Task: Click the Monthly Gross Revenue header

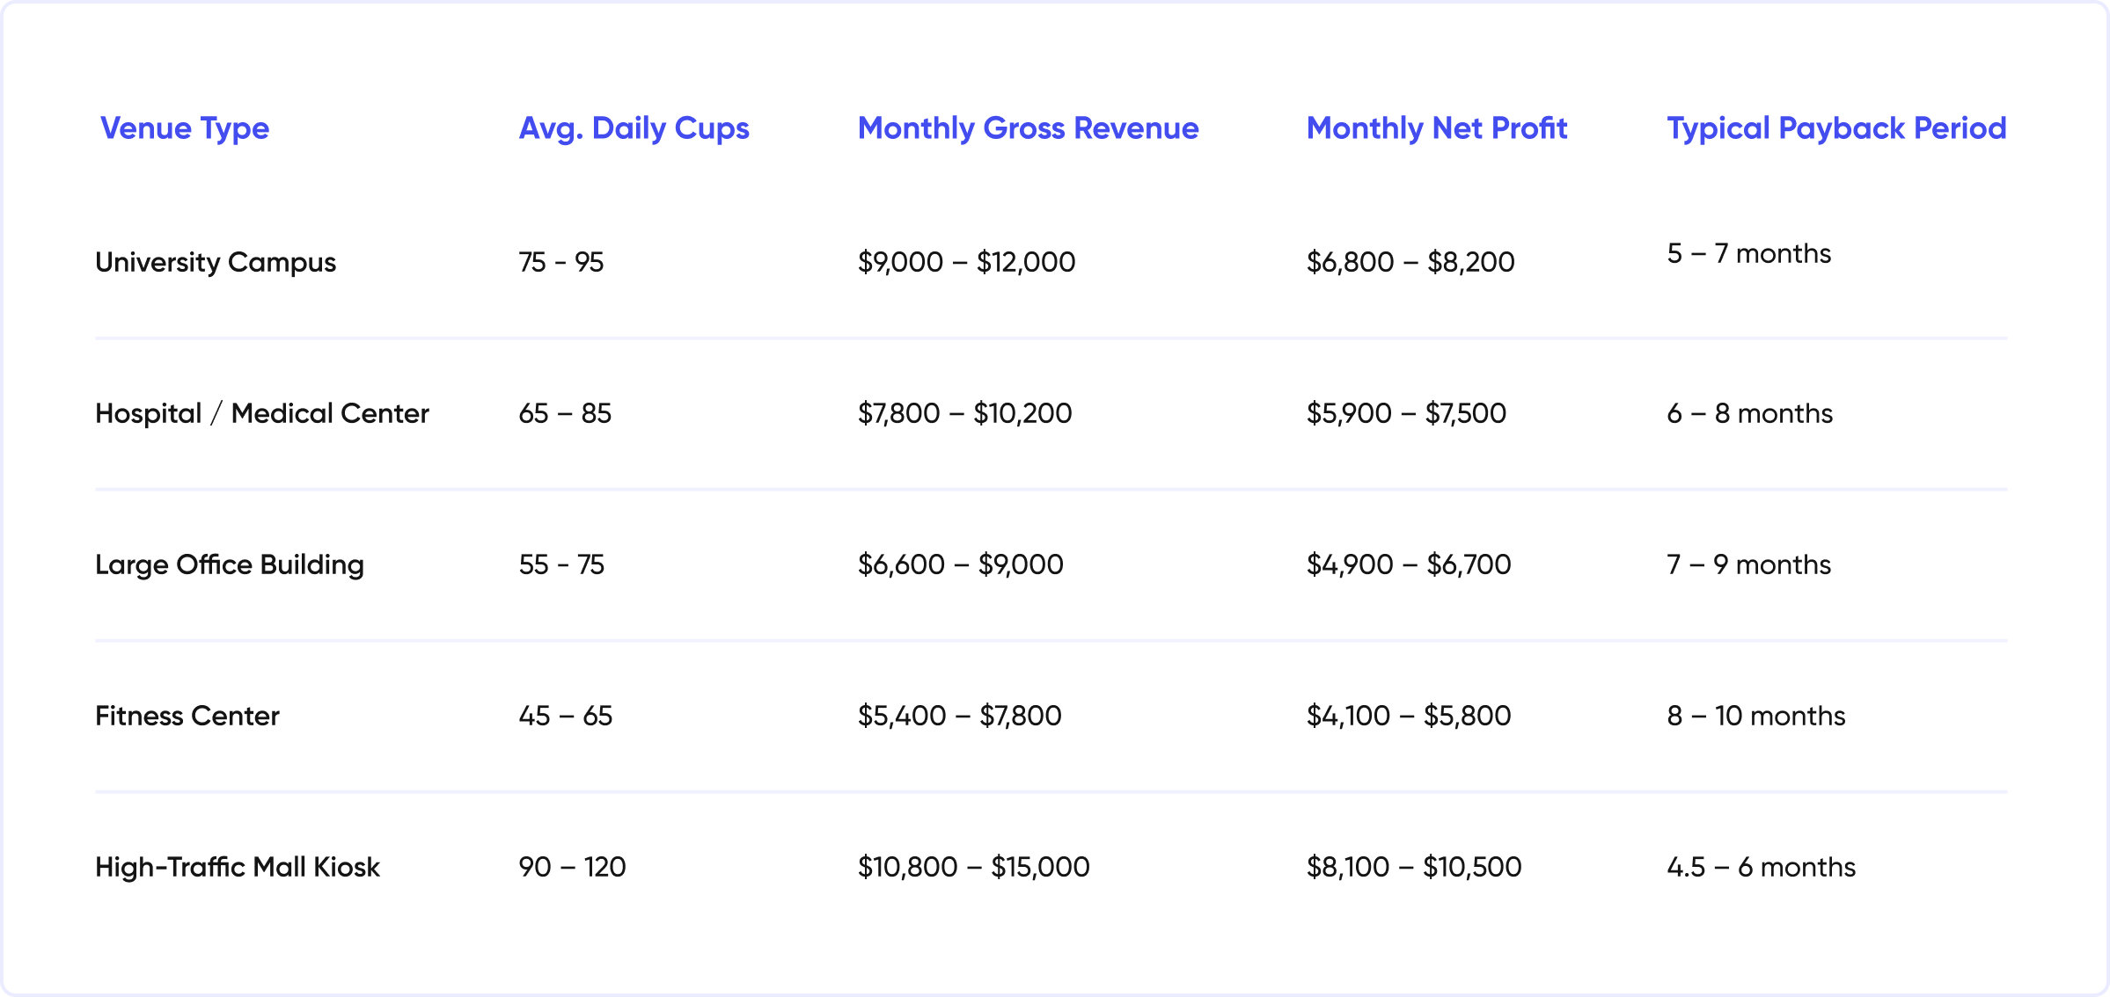Action: click(x=1028, y=128)
